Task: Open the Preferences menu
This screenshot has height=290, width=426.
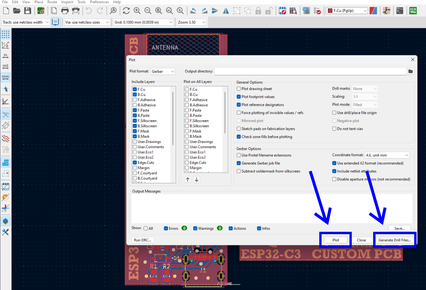Action: [x=99, y=2]
